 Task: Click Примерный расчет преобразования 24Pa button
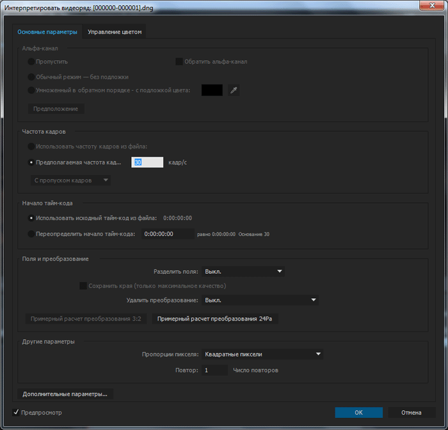(215, 319)
